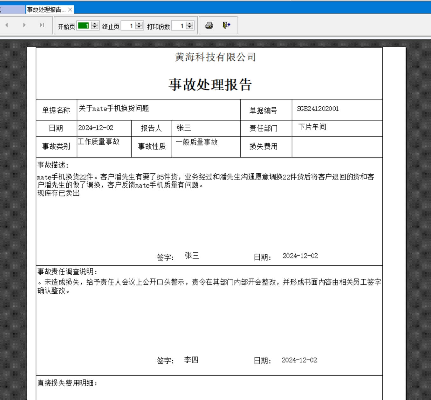Click the 事故处理报告 heading in the preview
This screenshot has height=400, width=431.
(210, 85)
